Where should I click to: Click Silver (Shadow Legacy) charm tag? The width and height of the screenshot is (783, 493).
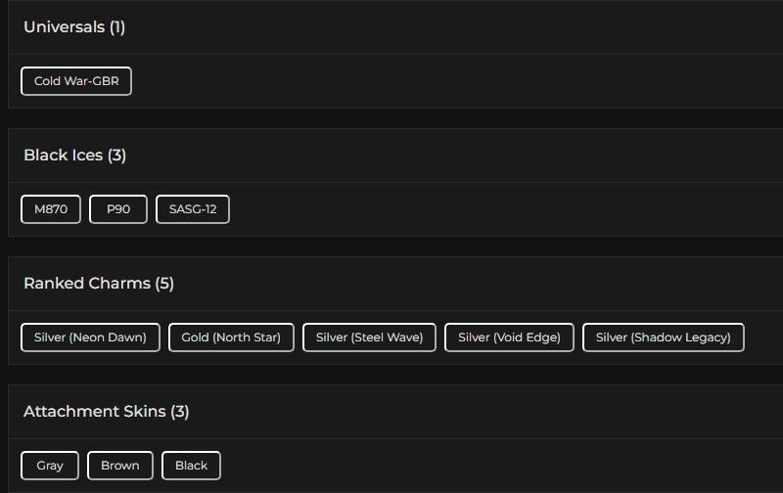tap(663, 337)
